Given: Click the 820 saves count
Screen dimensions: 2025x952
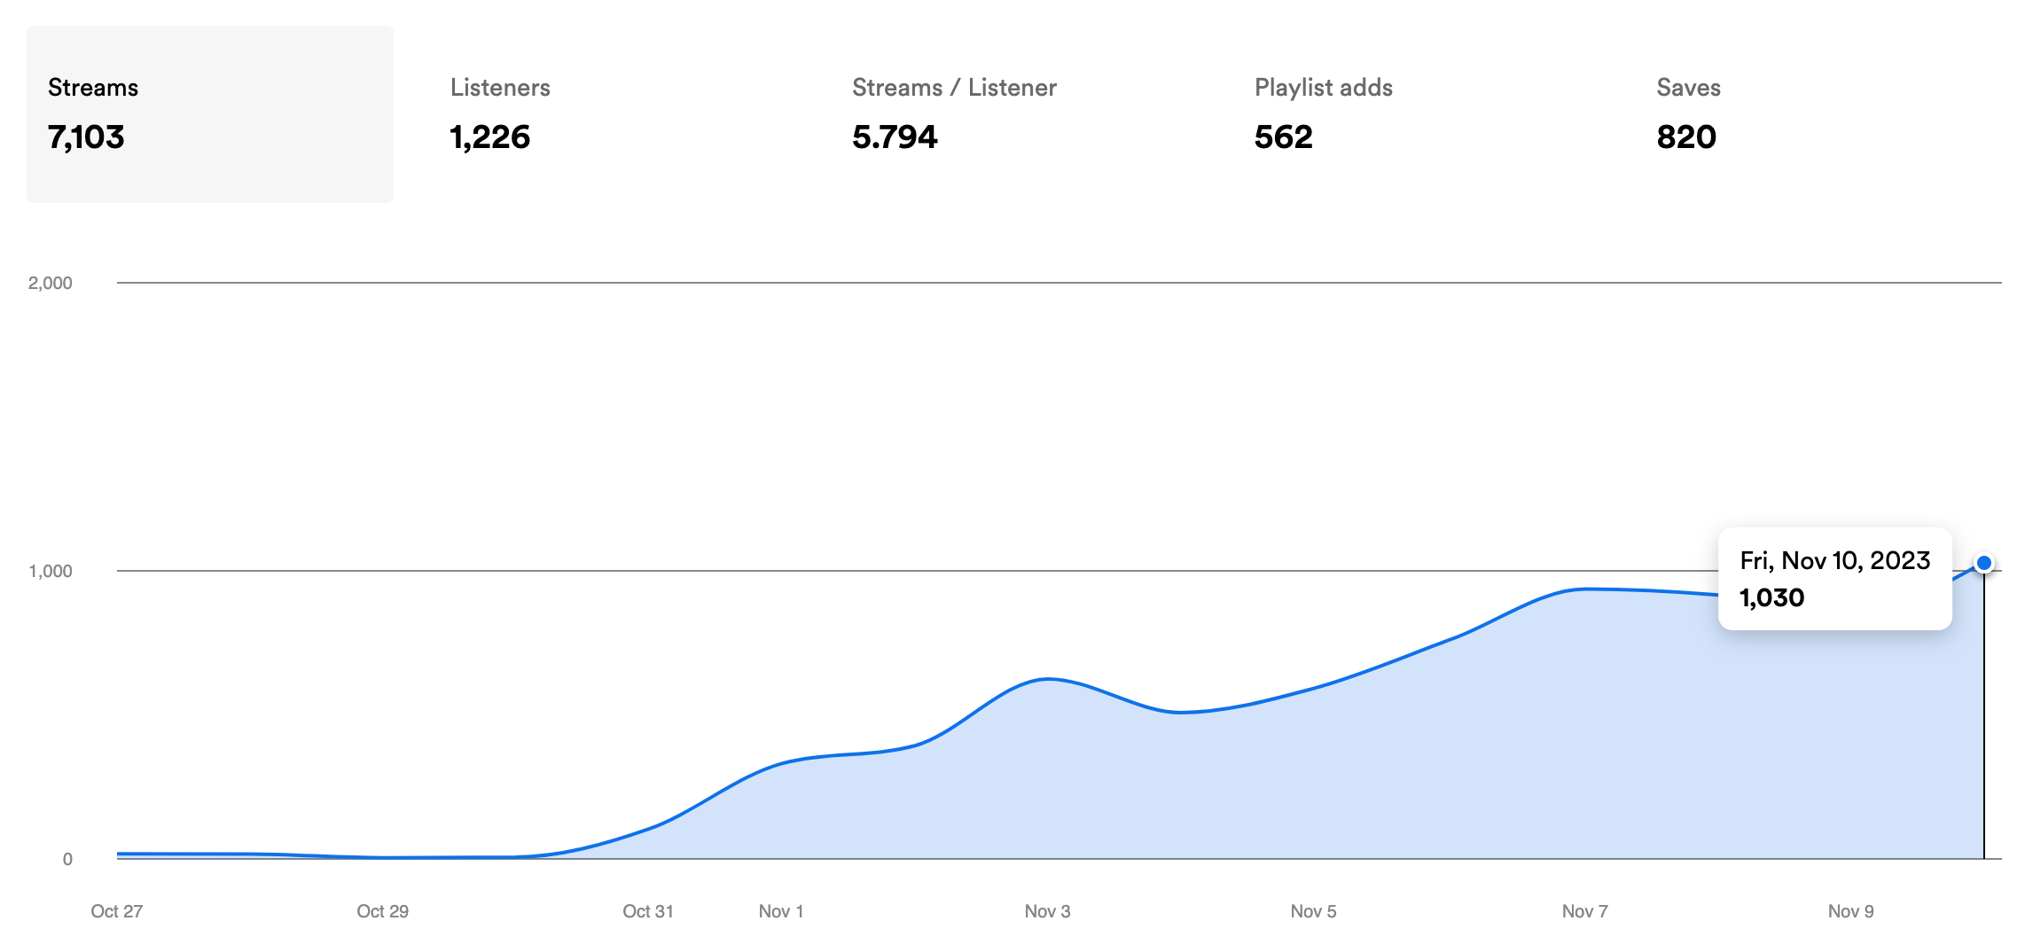Looking at the screenshot, I should coord(1686,137).
